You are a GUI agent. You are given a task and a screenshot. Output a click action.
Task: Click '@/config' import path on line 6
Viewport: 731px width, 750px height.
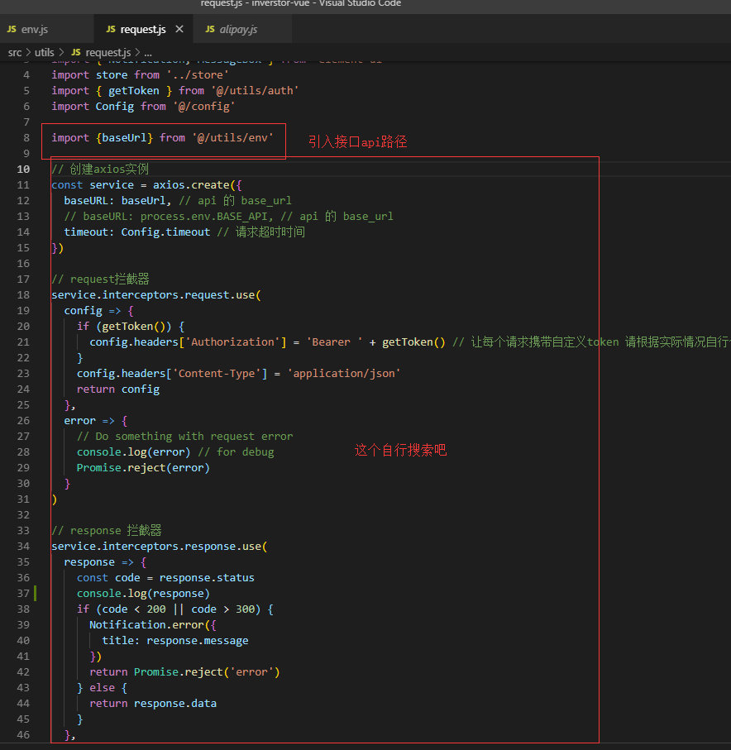point(203,107)
